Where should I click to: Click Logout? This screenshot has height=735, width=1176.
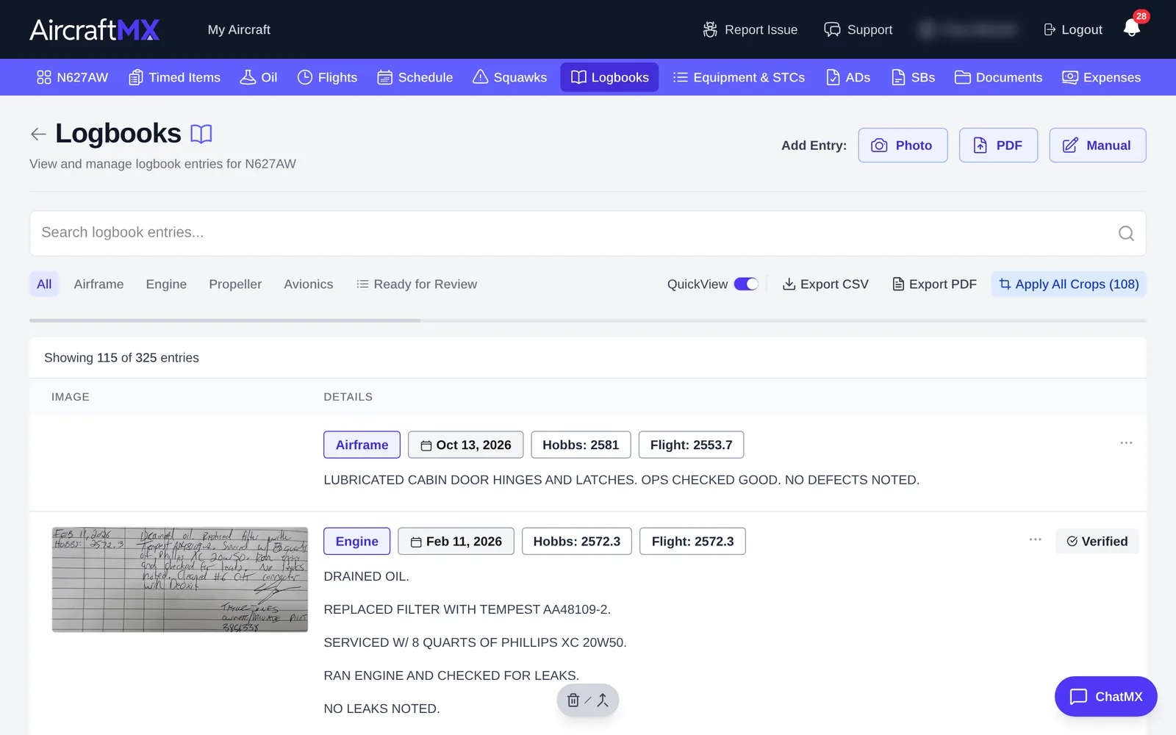[x=1073, y=29]
